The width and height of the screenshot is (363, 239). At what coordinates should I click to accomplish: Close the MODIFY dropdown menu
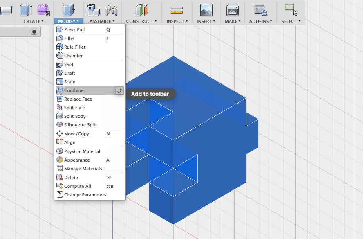pos(69,21)
